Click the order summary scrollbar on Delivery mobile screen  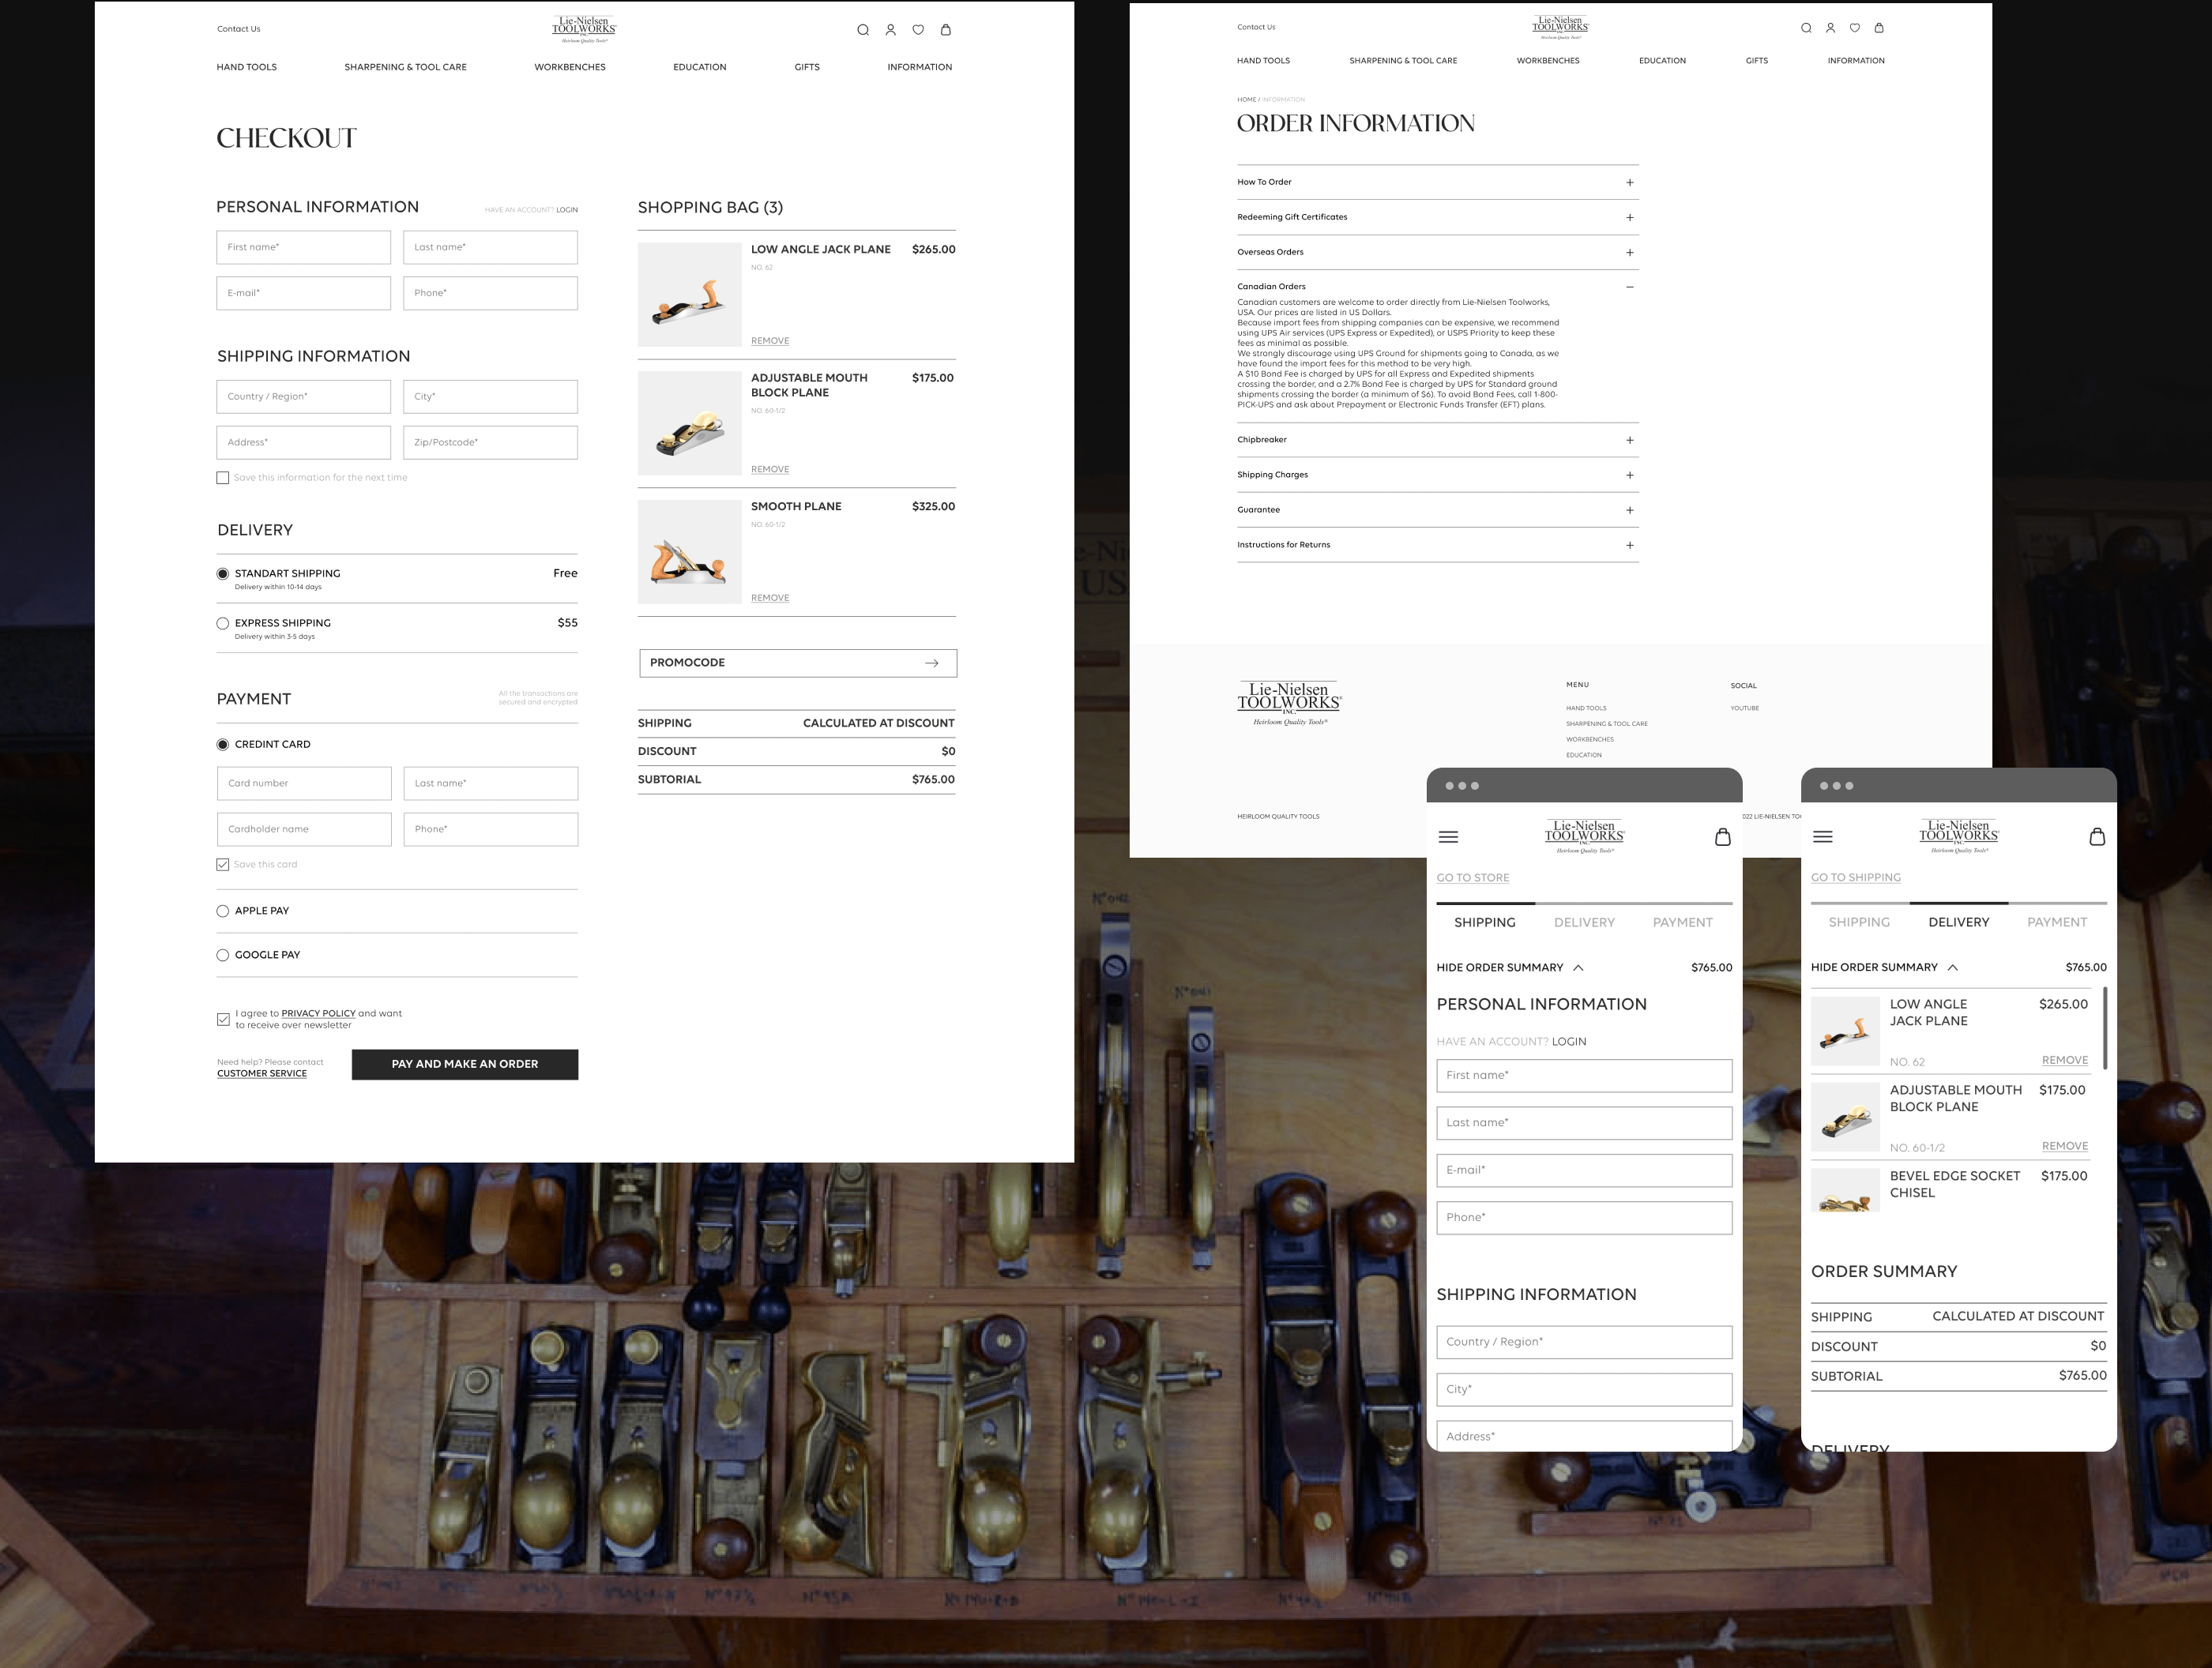click(x=2105, y=1028)
